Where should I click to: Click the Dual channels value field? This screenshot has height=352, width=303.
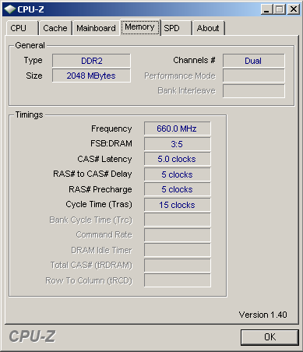point(253,61)
